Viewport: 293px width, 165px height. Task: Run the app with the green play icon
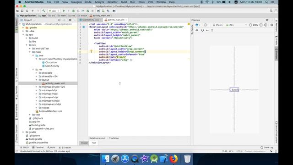(x=64, y=11)
